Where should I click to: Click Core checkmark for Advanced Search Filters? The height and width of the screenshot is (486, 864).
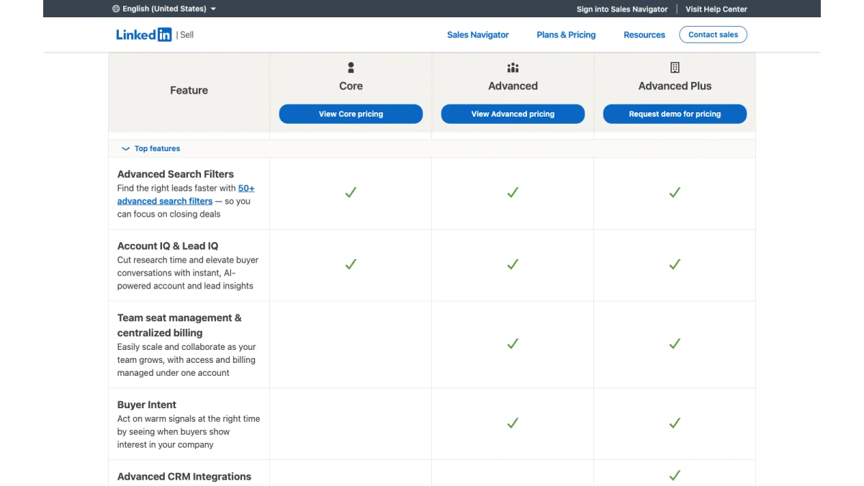coord(351,192)
